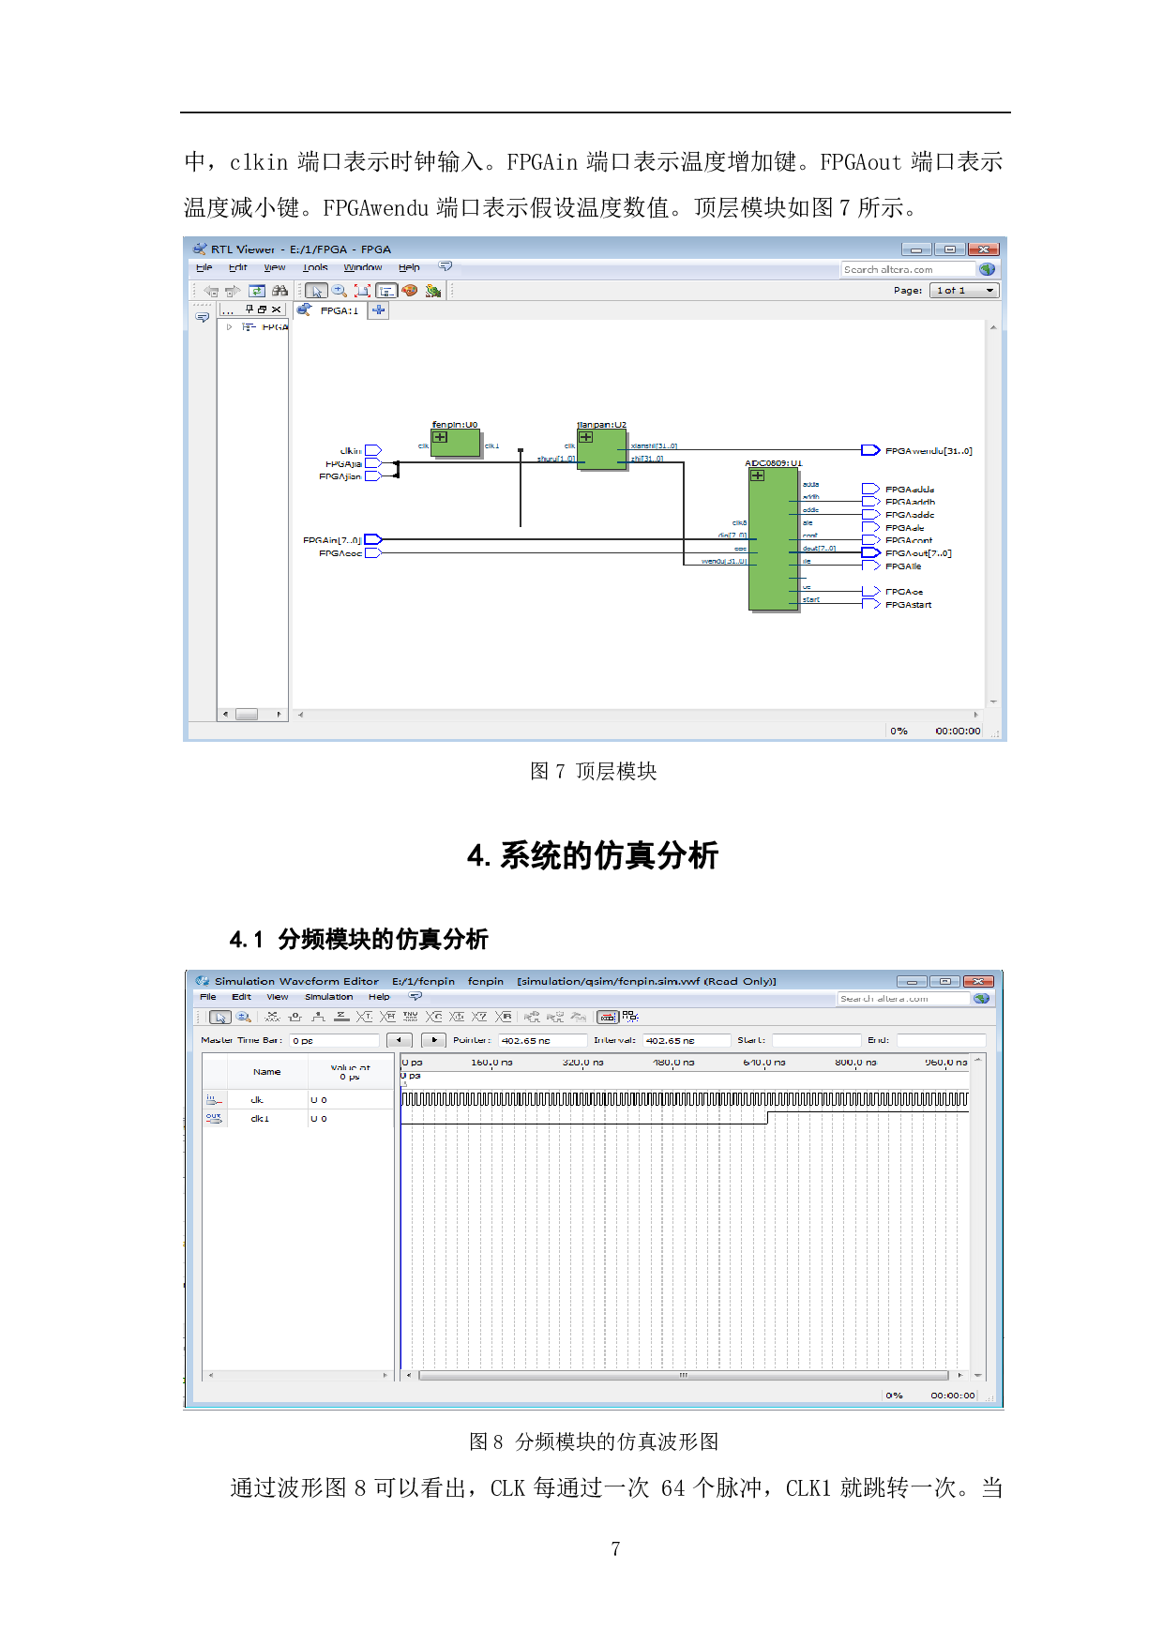Click the color palette icon in RTL toolbar
Viewport: 1163px width, 1645px height.
pos(409,291)
